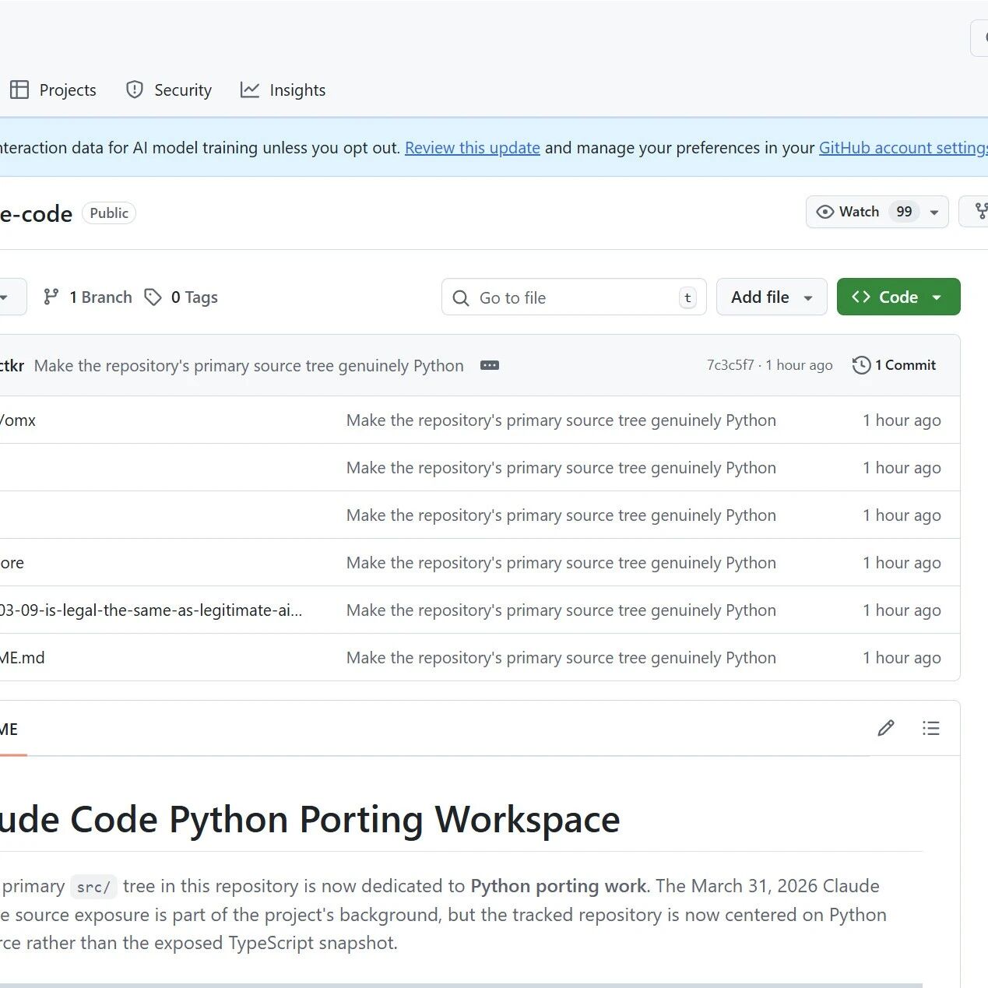This screenshot has width=988, height=988.
Task: Open the README outline list icon
Action: click(x=930, y=728)
